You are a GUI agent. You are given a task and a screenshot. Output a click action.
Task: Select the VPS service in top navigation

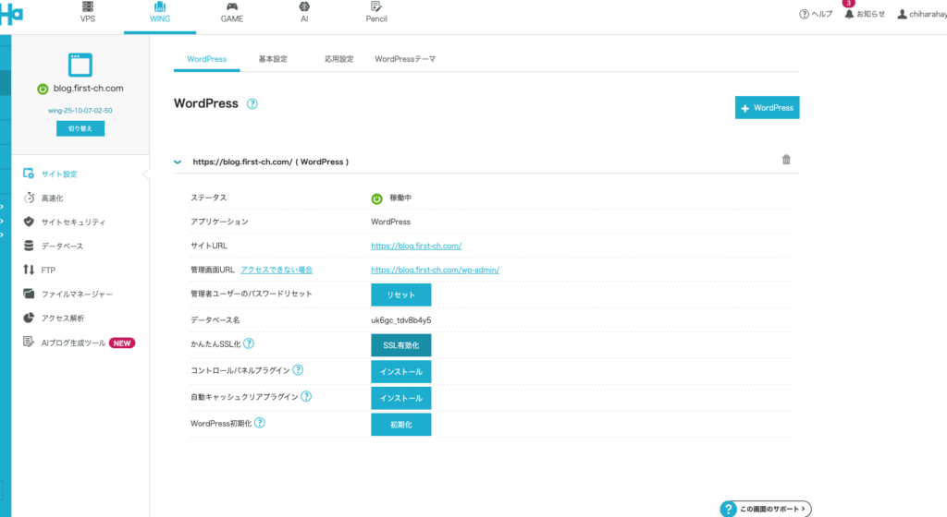[x=88, y=12]
